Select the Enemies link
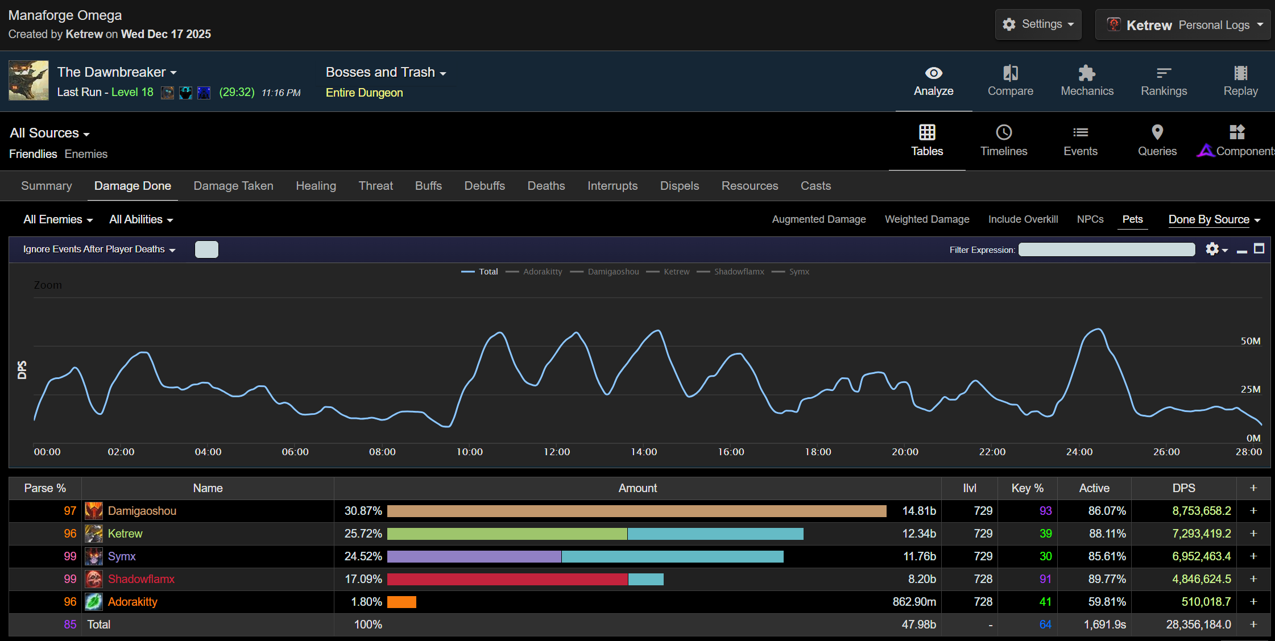This screenshot has height=641, width=1275. click(x=86, y=154)
